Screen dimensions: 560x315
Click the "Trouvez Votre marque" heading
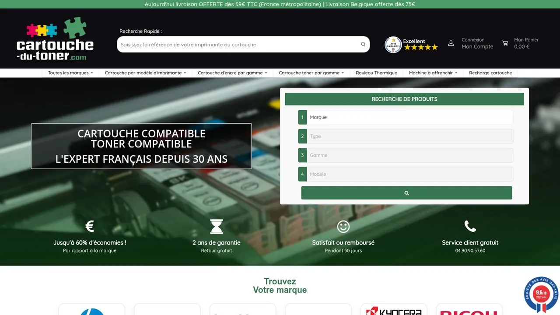pyautogui.click(x=280, y=286)
